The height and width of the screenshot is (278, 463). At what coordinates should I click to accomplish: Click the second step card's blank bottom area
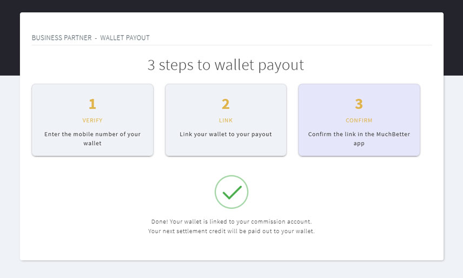(x=226, y=148)
